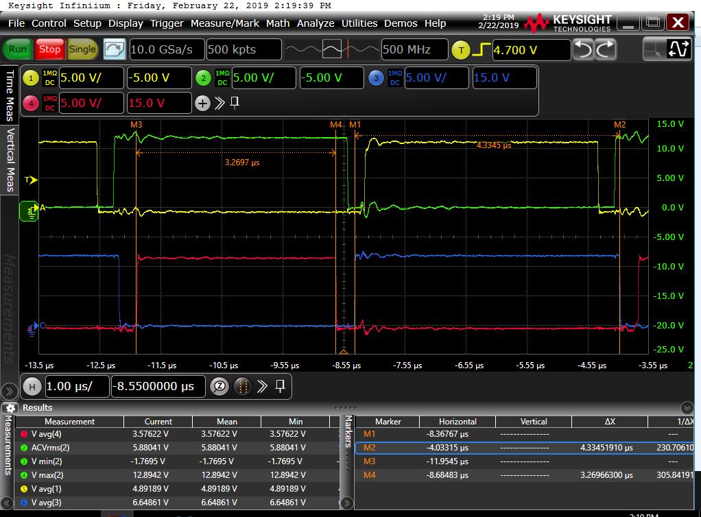
Task: Open the Setup menu
Action: pos(87,23)
